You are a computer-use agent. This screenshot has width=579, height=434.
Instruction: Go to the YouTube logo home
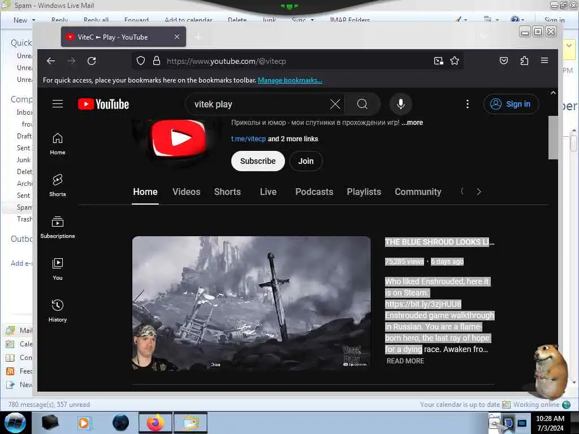(x=103, y=105)
